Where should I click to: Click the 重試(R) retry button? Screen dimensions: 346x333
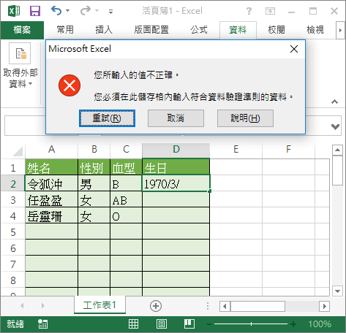coord(107,118)
